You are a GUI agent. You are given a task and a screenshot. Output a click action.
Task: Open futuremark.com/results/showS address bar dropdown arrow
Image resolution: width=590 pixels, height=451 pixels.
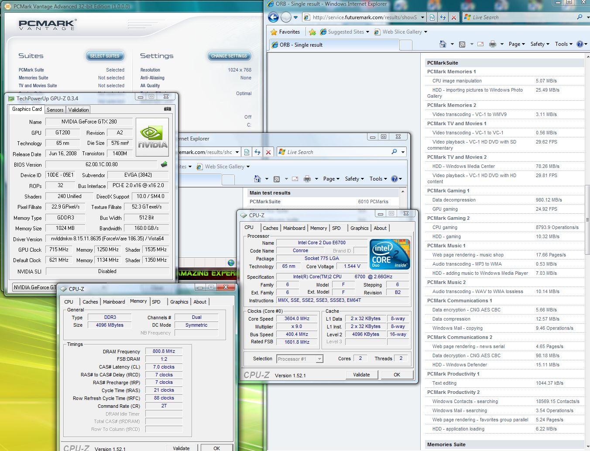point(422,17)
